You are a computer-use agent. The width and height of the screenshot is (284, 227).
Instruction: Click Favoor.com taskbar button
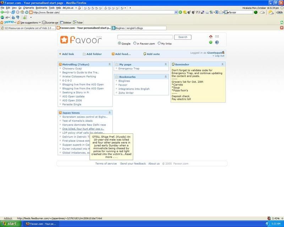click(41, 224)
